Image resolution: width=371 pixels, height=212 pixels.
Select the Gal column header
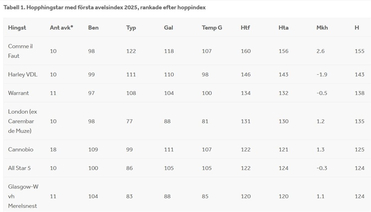[x=168, y=28]
